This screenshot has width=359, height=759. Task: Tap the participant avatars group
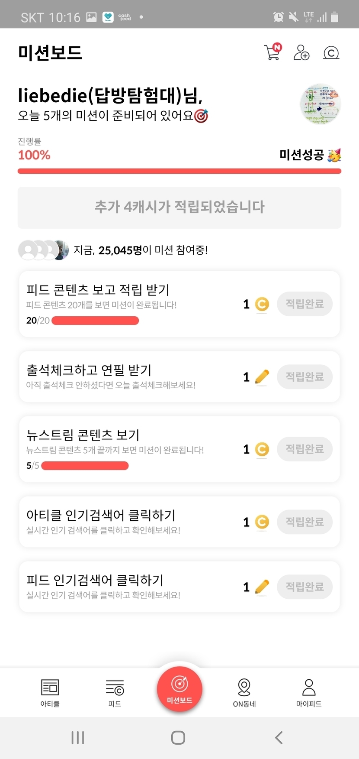click(43, 250)
